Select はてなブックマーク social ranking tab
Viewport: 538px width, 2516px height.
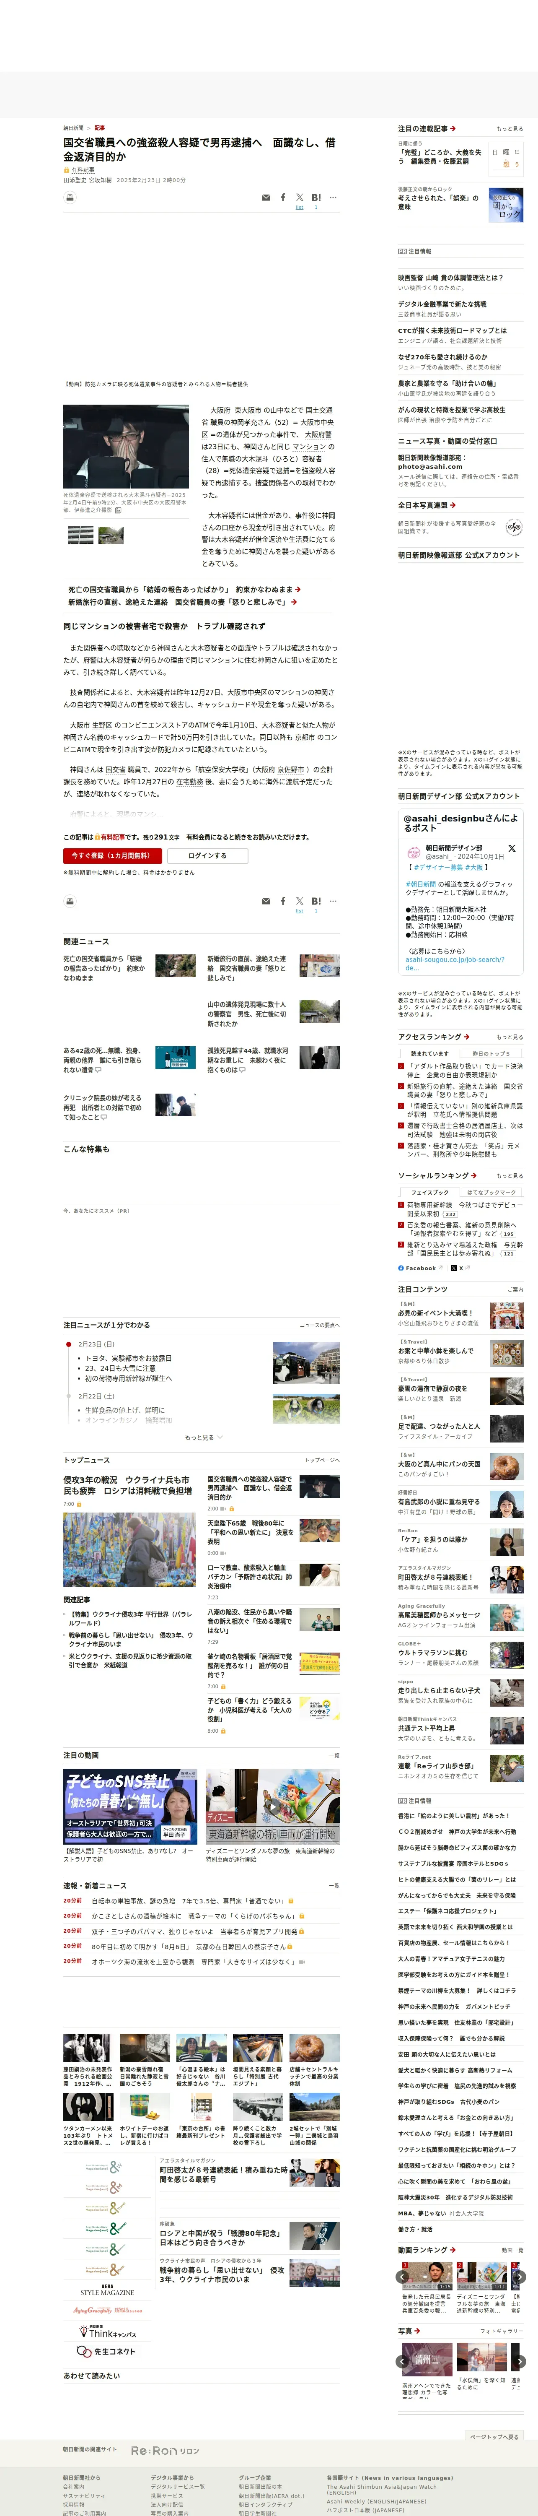point(491,1193)
